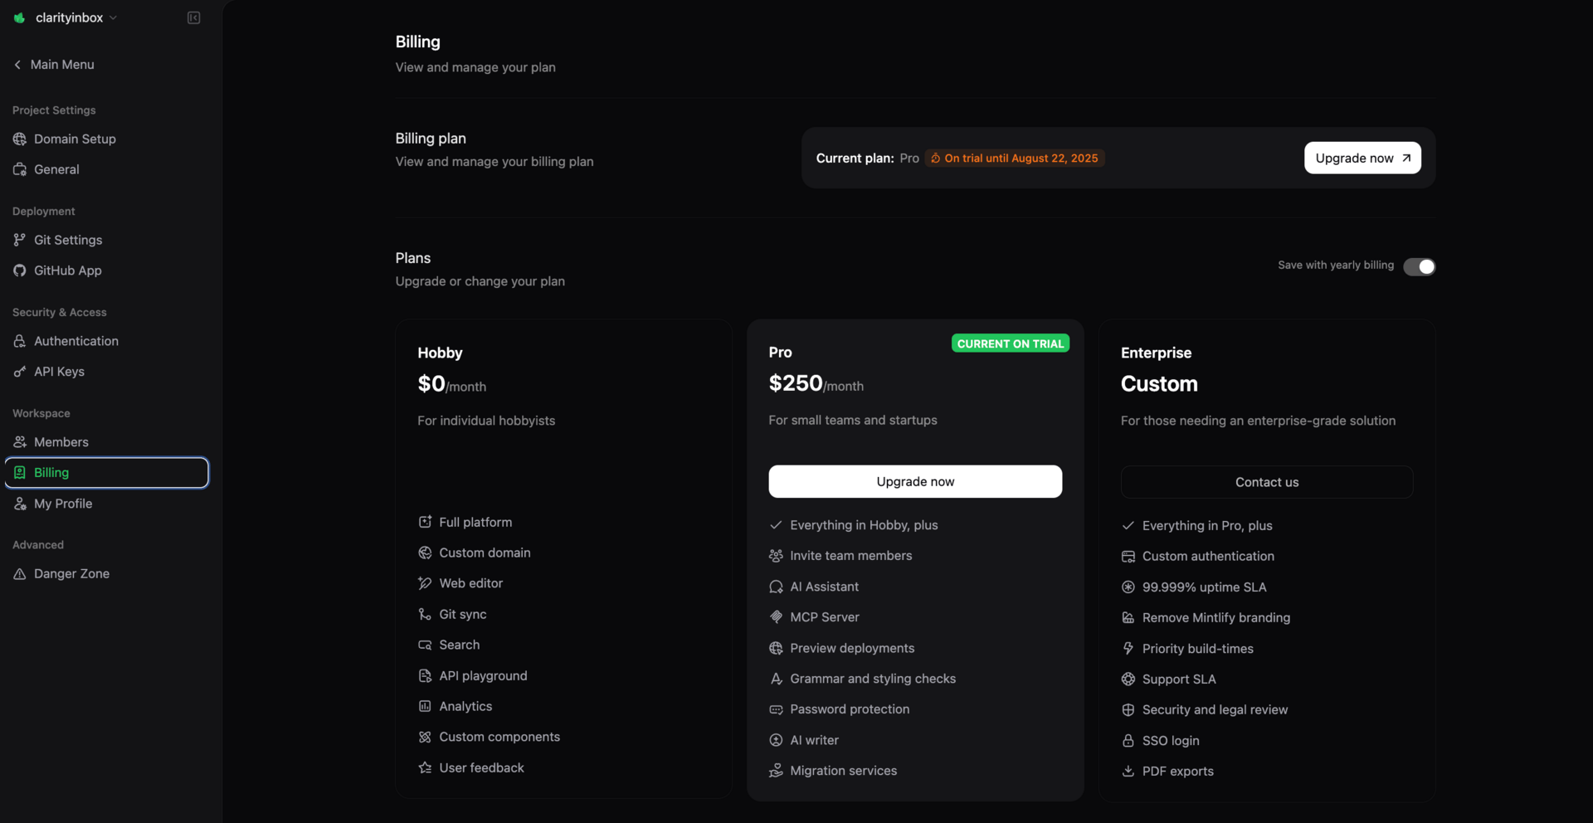The image size is (1593, 823).
Task: Click Contact us for Enterprise
Action: point(1266,482)
